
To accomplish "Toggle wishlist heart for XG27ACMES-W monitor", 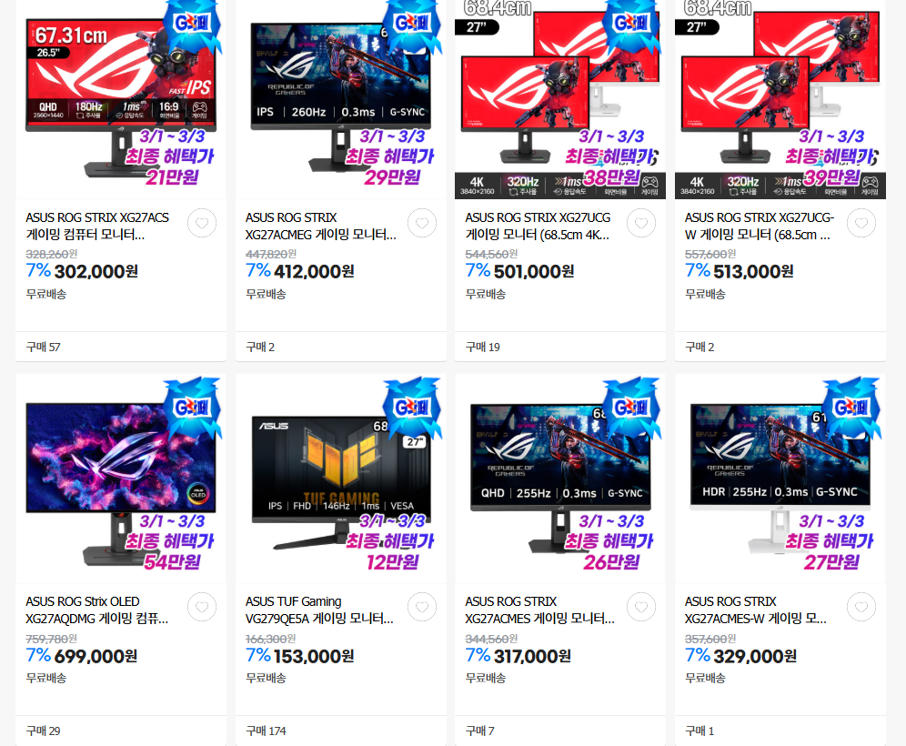I will click(x=861, y=608).
